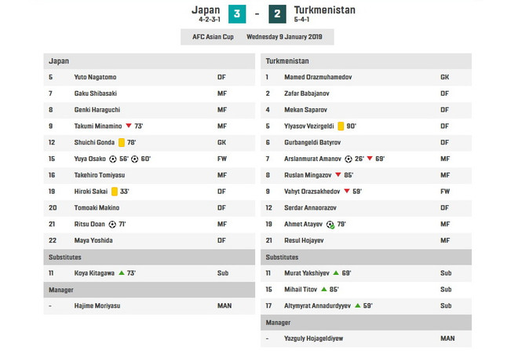Click Ritsu Doan's goal ball icon
This screenshot has height=351, width=518.
pos(111,225)
